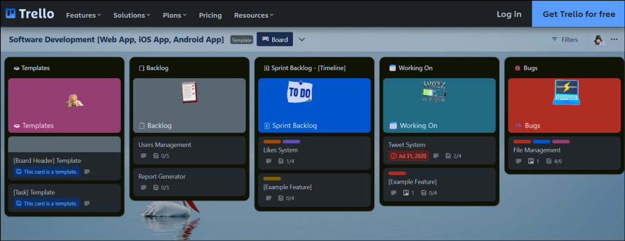Image resolution: width=625 pixels, height=241 pixels.
Task: Open the [Board Header] Template card
Action: (x=64, y=159)
